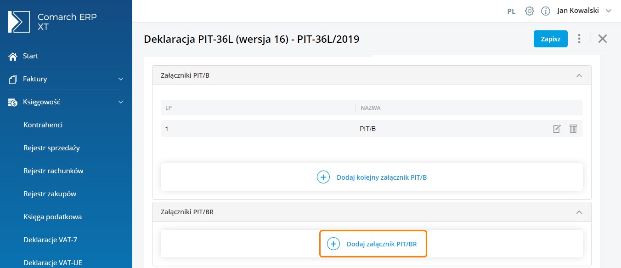Click Dodaj załącznik PIT/BR
This screenshot has height=268, width=621.
tap(373, 244)
